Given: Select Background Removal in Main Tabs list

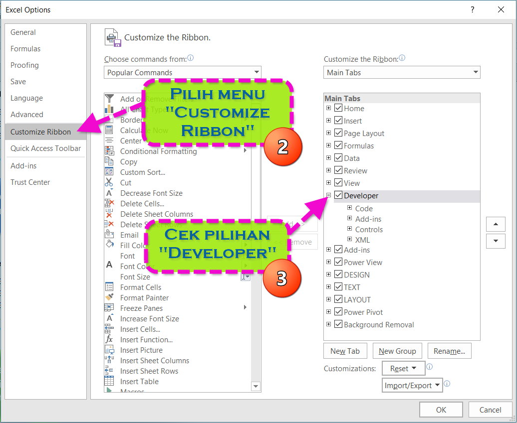Looking at the screenshot, I should tap(378, 324).
